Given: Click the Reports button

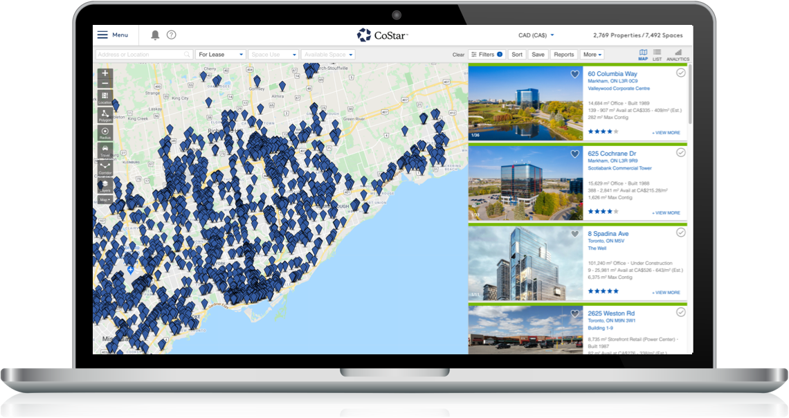Looking at the screenshot, I should coord(563,55).
